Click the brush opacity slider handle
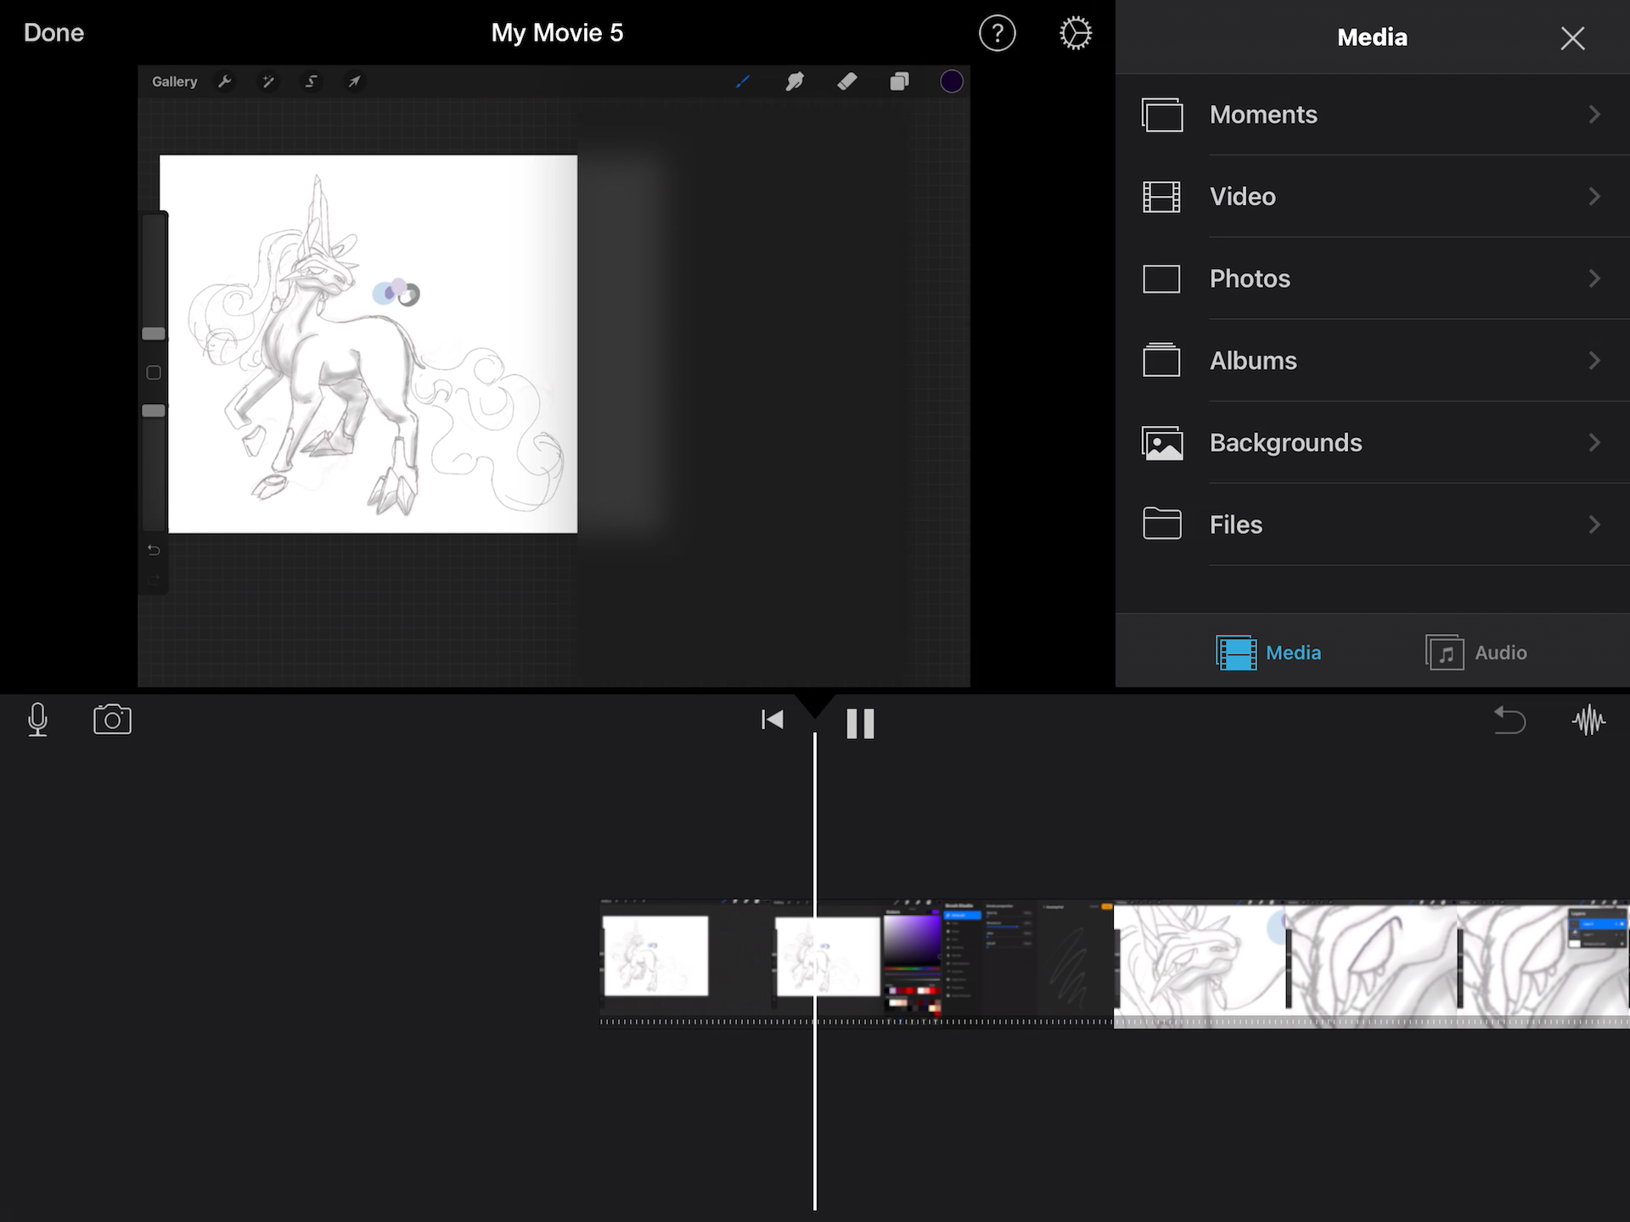Screen dimensions: 1630x1222 click(154, 411)
